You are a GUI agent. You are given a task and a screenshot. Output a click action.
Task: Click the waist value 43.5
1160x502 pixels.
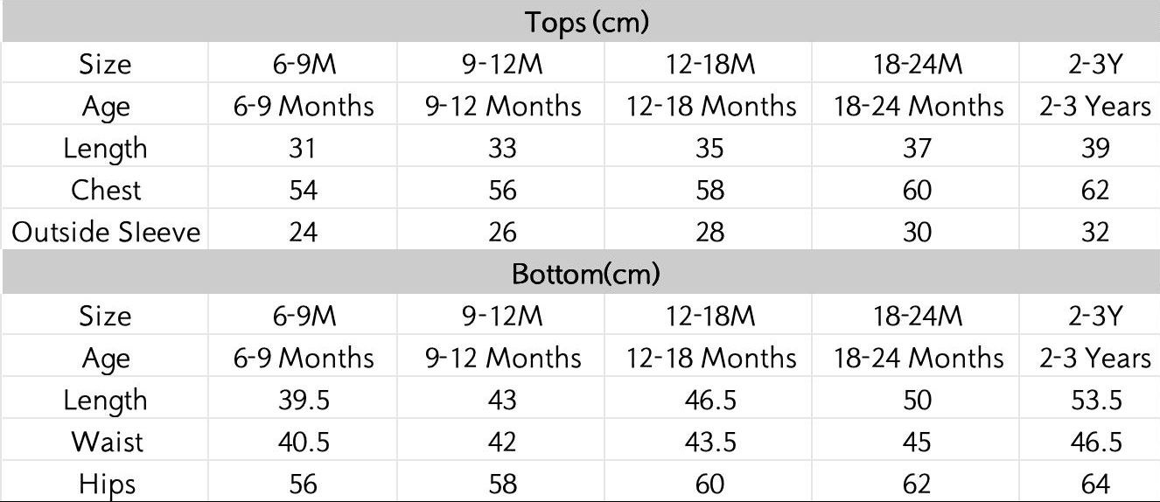[711, 442]
